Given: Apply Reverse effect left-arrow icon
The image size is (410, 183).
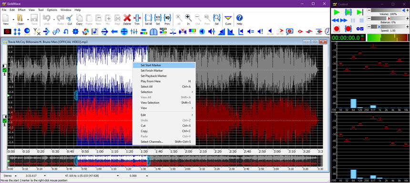Looking at the screenshot, I should pos(114,31).
